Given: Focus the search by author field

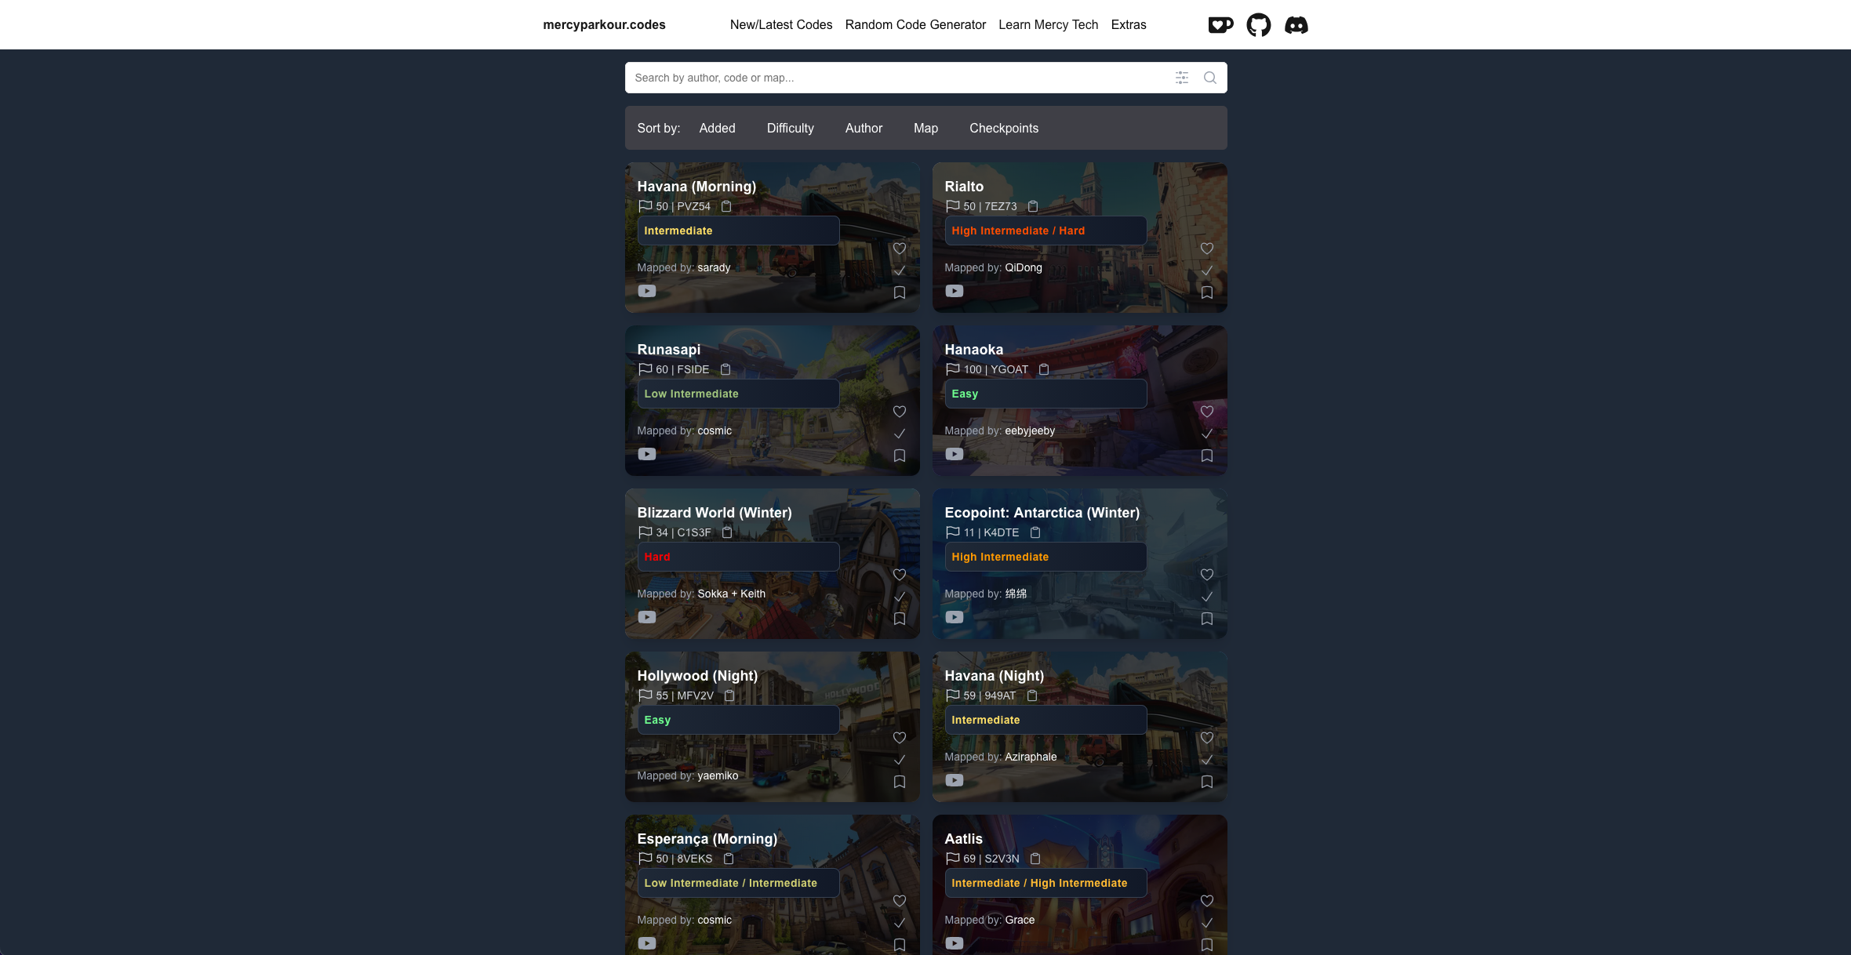Looking at the screenshot, I should (894, 78).
